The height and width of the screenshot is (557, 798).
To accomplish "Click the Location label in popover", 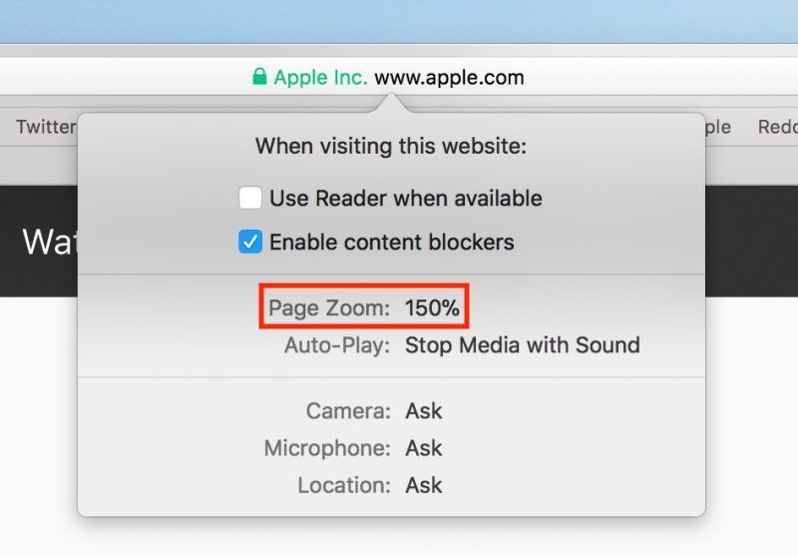I will tap(344, 485).
